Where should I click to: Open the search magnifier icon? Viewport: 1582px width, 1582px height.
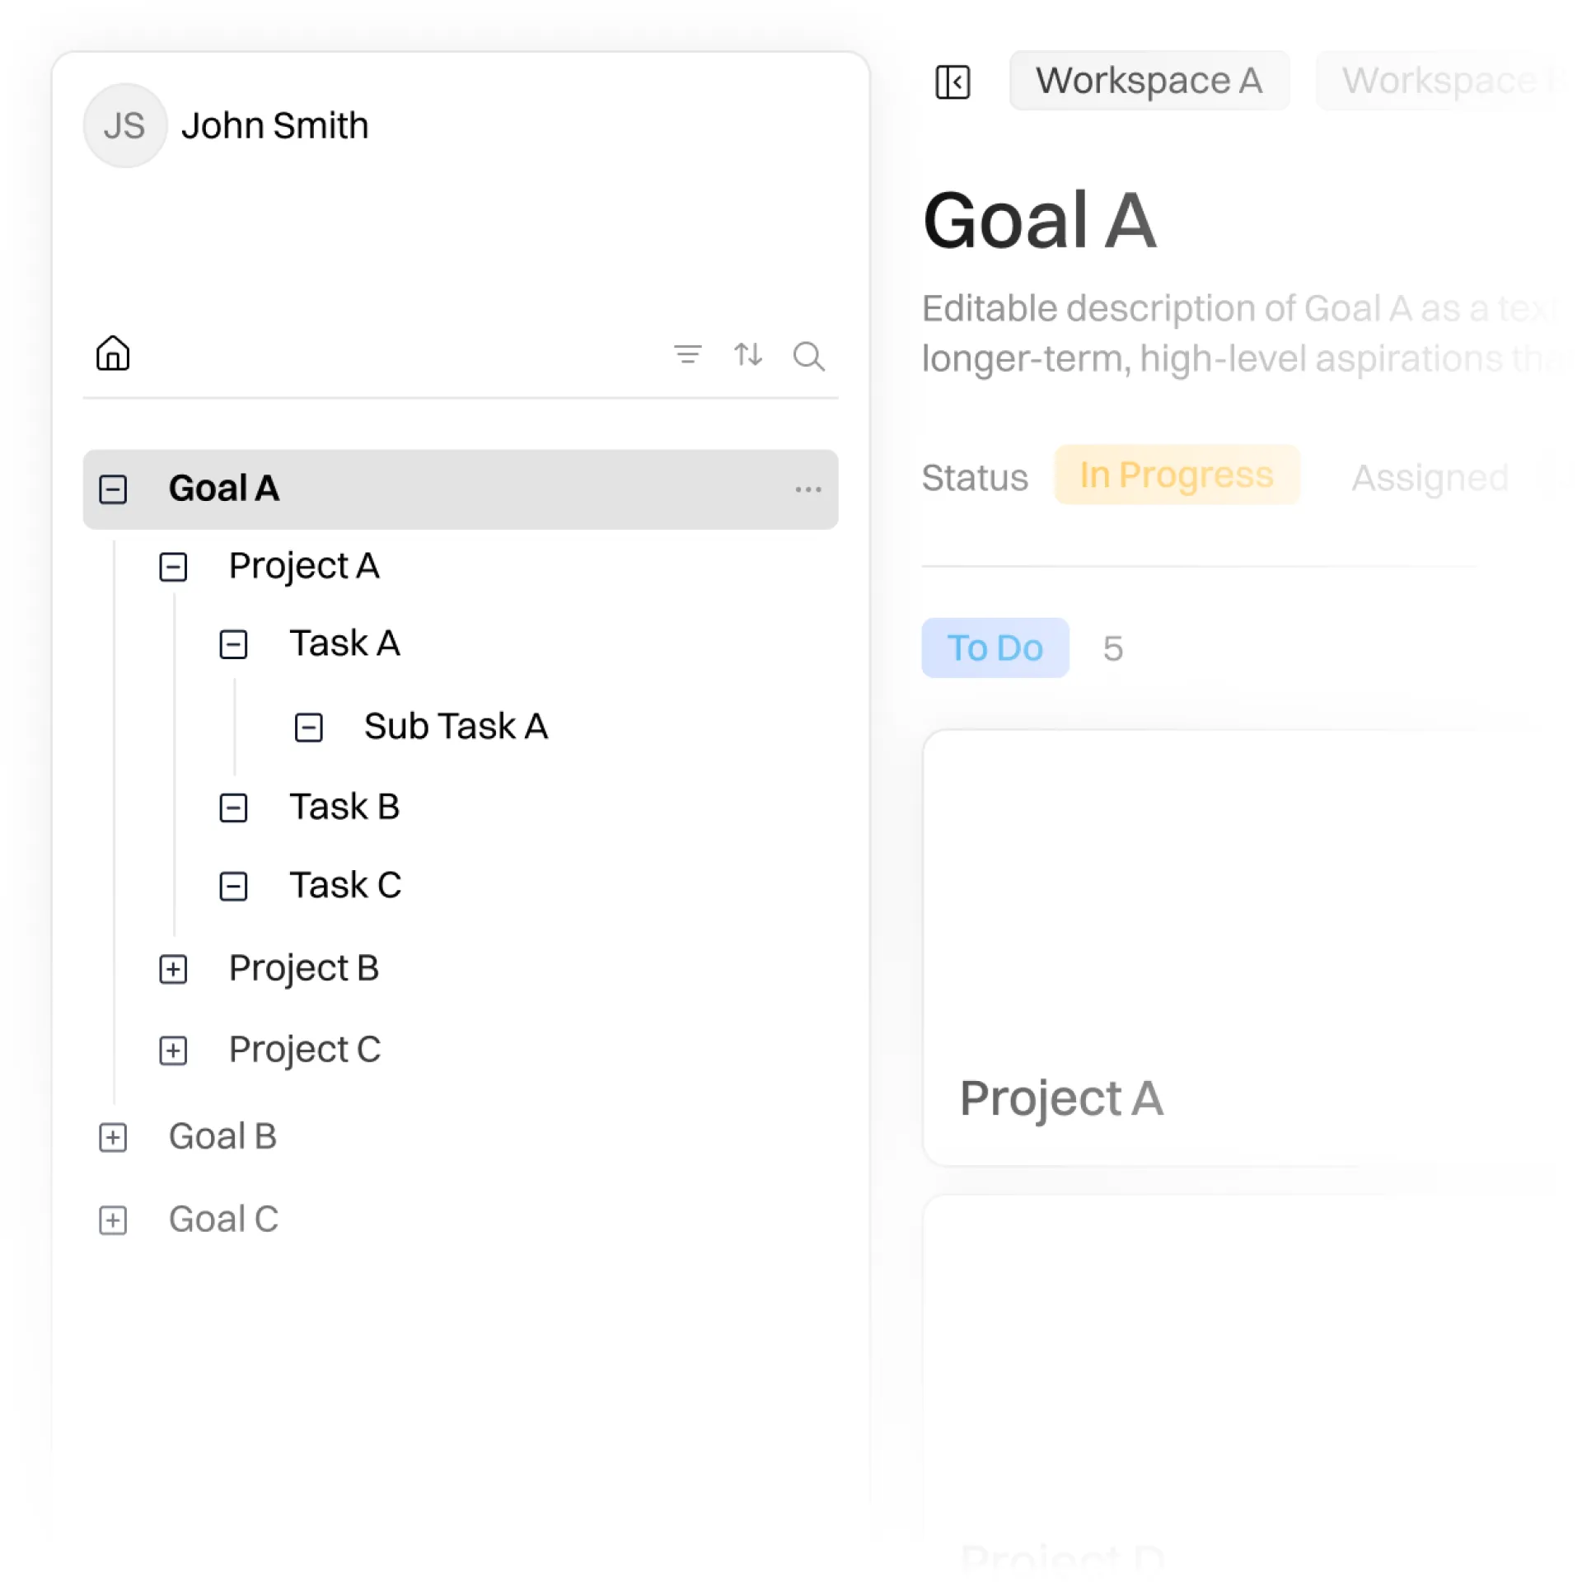tap(807, 356)
